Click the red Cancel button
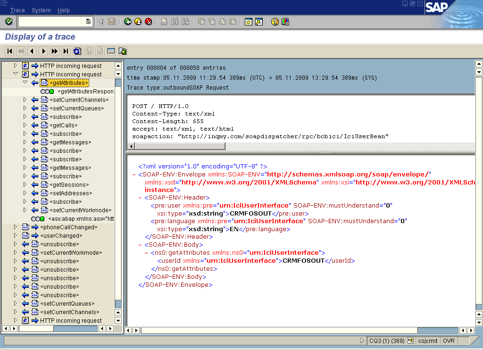The height and width of the screenshot is (350, 483). 148,21
